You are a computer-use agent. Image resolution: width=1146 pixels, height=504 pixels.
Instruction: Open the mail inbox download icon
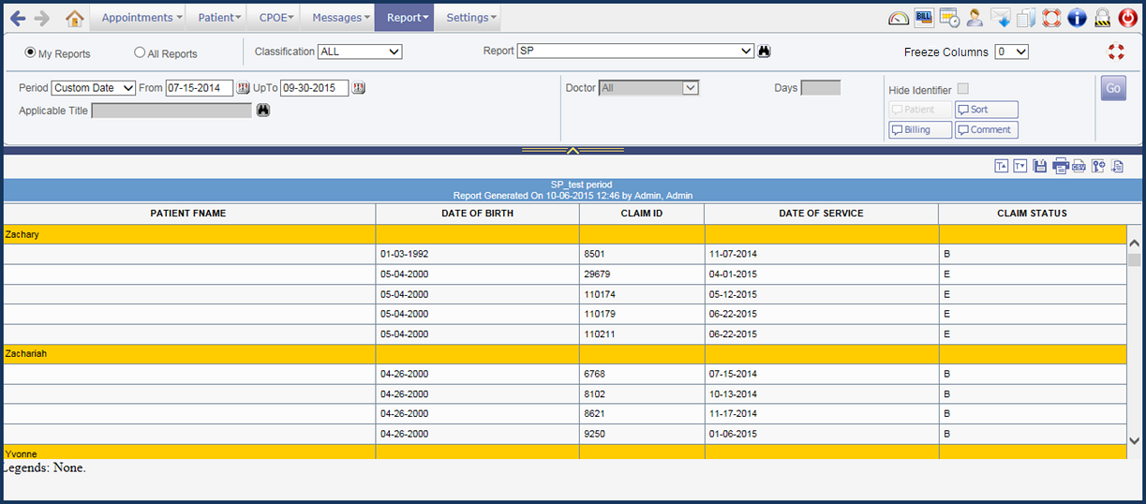point(1000,18)
